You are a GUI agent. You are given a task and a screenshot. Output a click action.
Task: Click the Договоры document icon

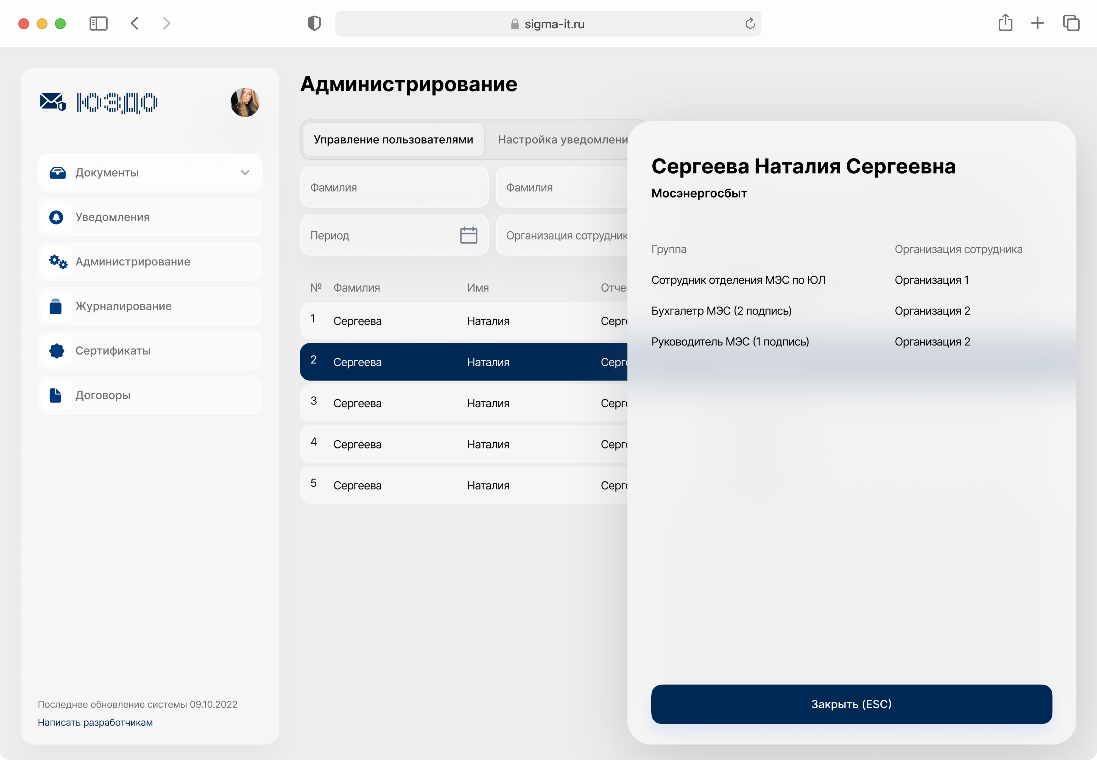(x=56, y=395)
